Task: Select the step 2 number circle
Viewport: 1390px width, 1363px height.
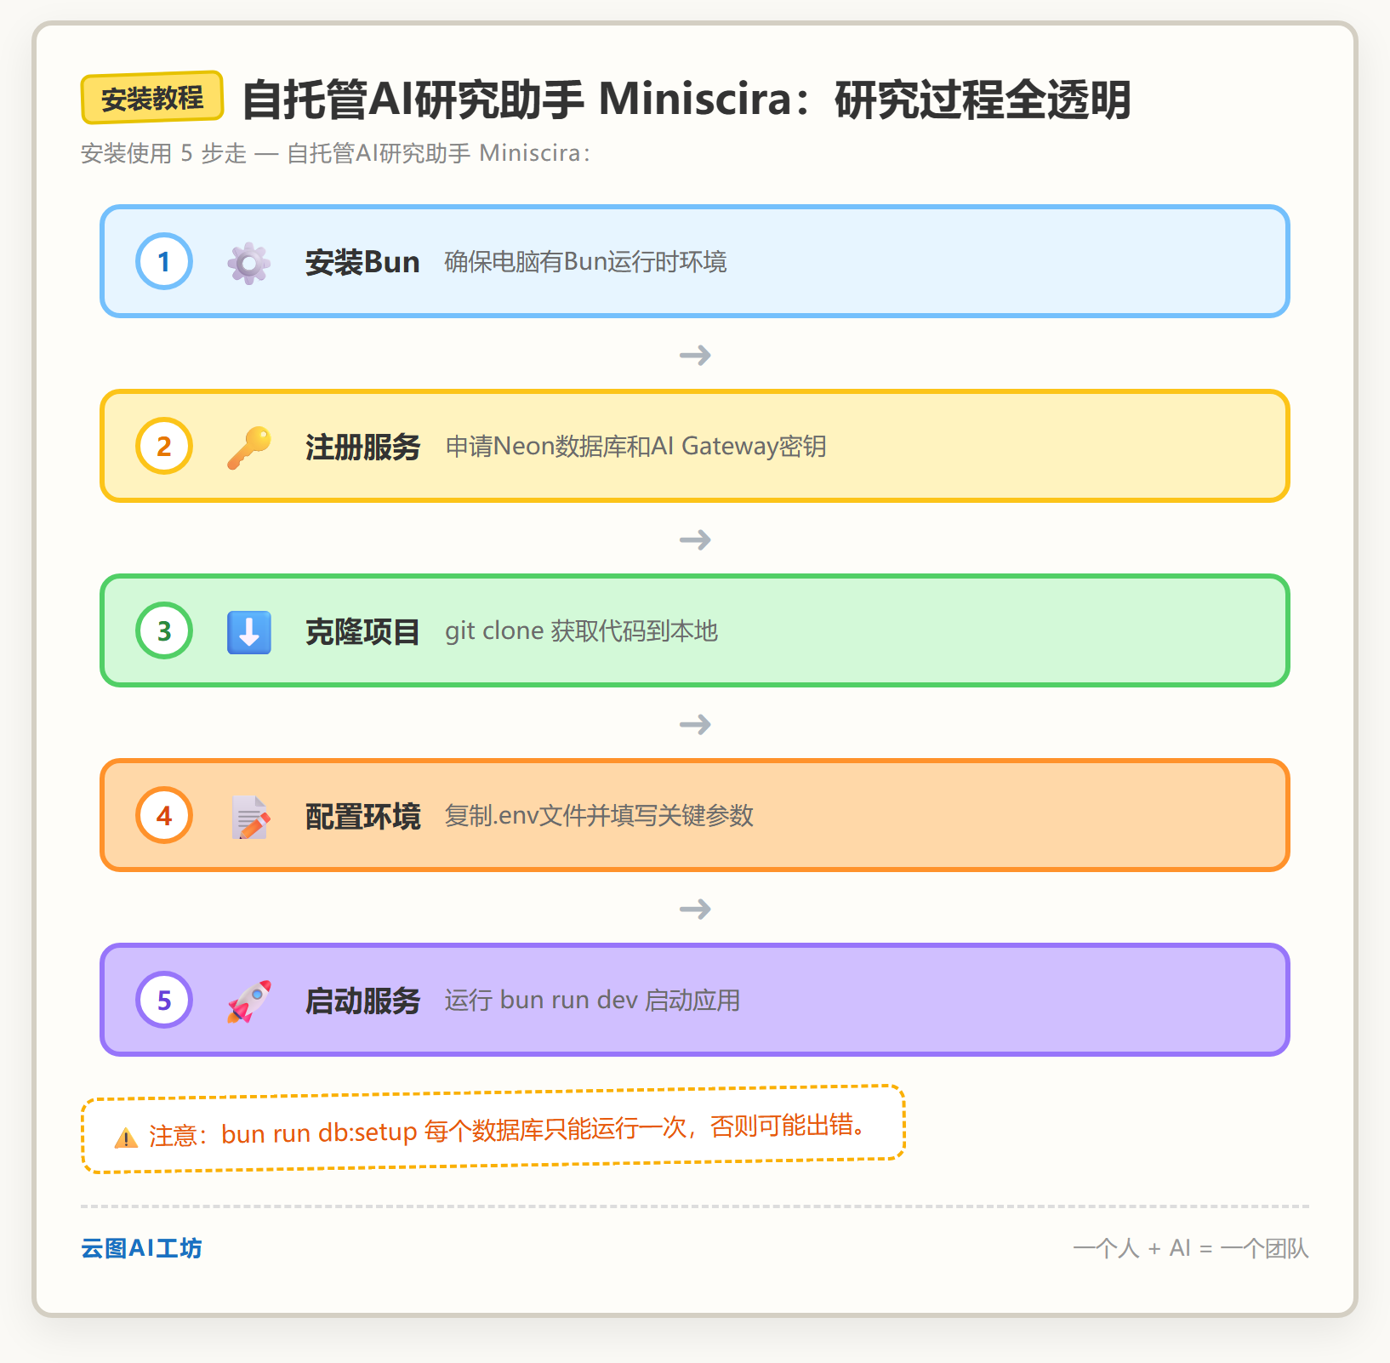Action: tap(164, 446)
